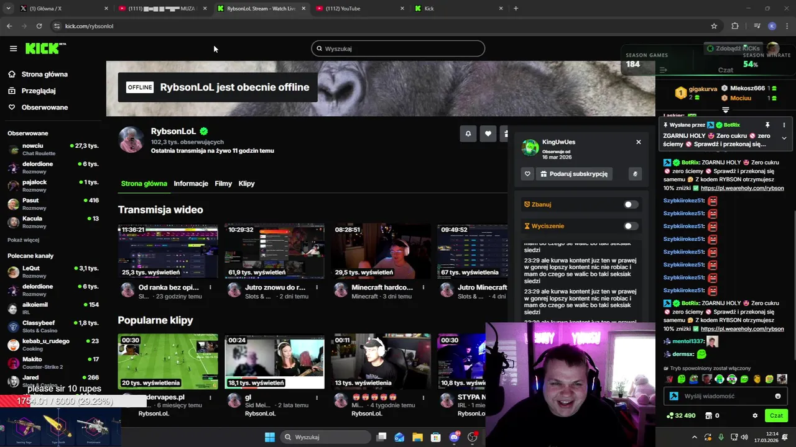796x447 pixels.
Task: Open Strona główna in the sidebar
Action: point(45,74)
